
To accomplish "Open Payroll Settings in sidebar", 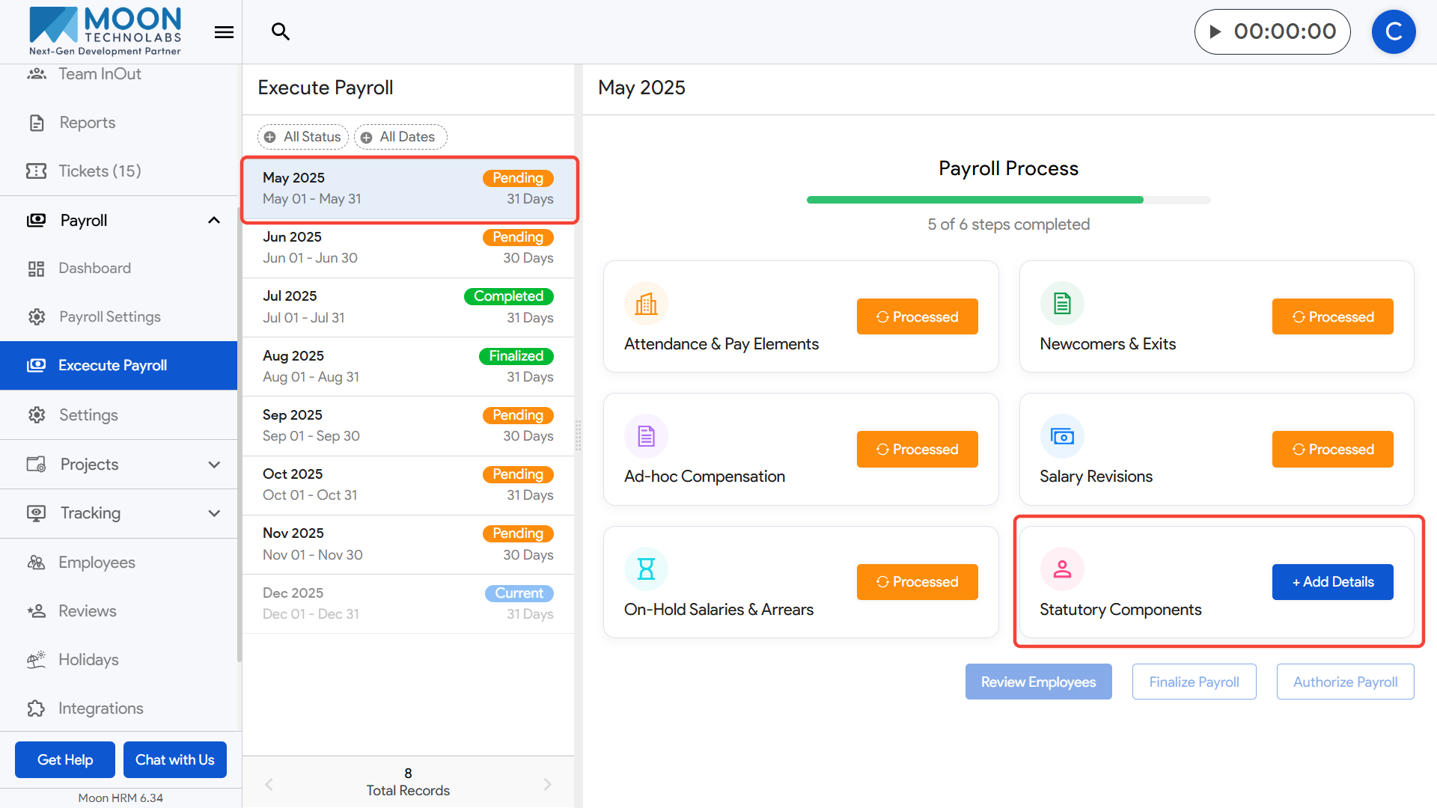I will (109, 316).
